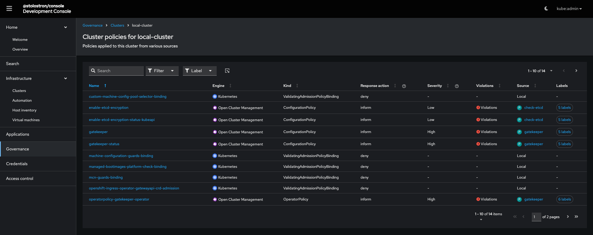Collapse the Infrastructure navigation section

[65, 79]
